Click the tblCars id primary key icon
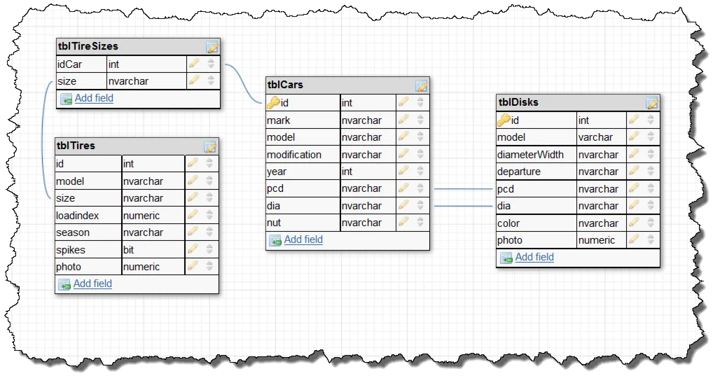 point(274,102)
